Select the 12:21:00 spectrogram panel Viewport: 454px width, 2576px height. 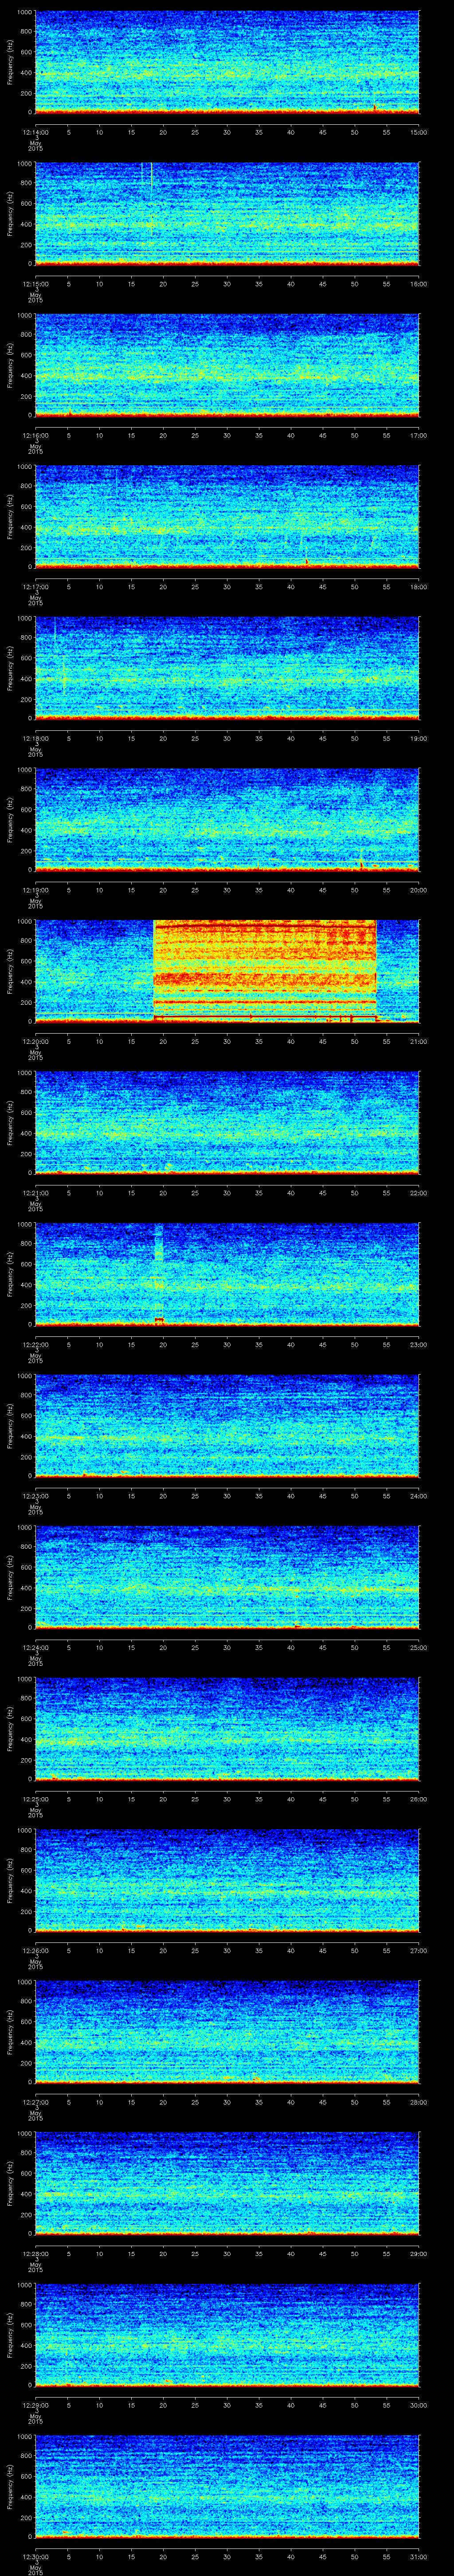227,1122
